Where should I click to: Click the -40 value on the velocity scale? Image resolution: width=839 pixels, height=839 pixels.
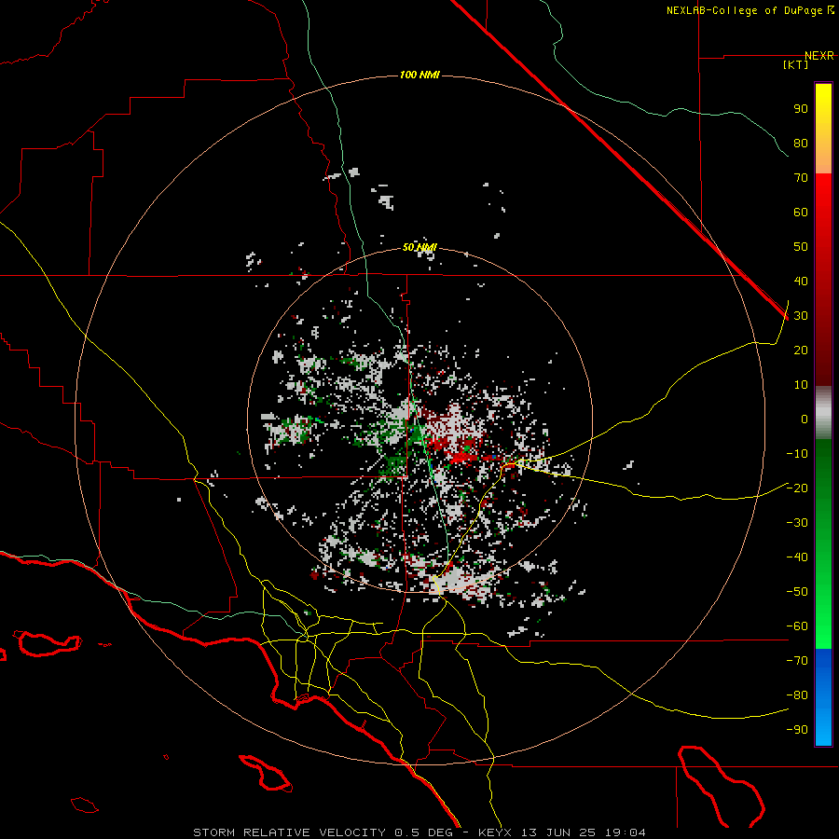[797, 557]
